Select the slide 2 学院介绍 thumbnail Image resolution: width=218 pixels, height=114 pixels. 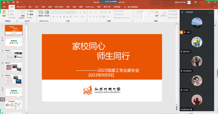click(x=14, y=42)
